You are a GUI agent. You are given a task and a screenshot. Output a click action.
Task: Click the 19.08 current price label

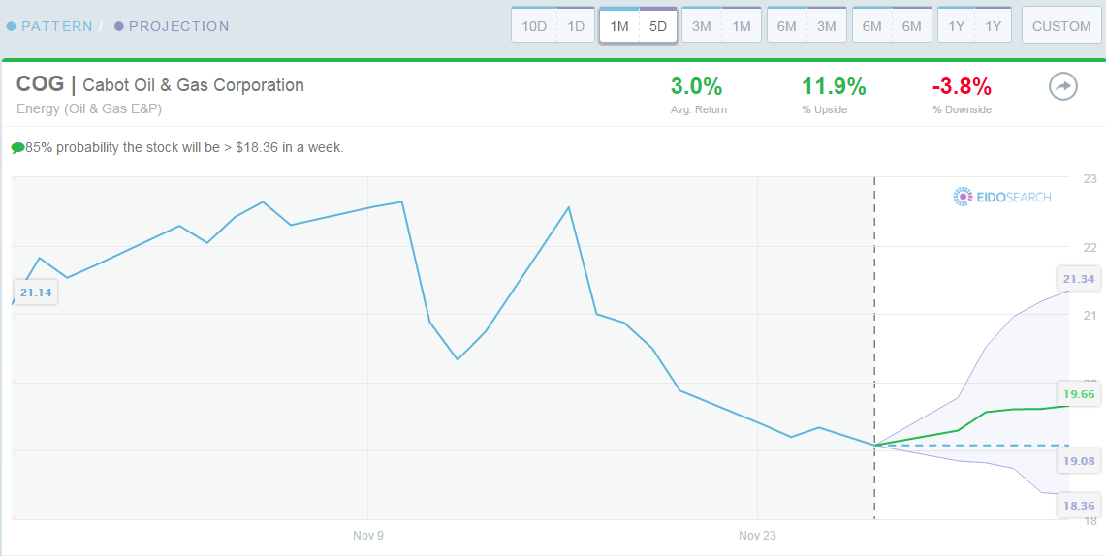click(1079, 461)
